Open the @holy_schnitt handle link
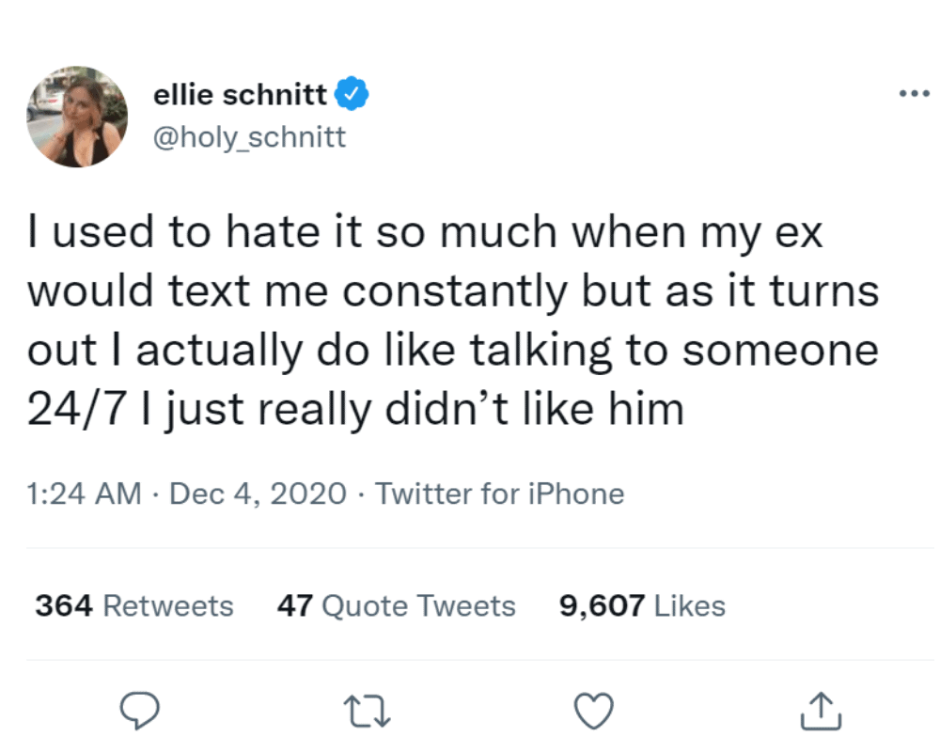This screenshot has width=940, height=752. [x=249, y=138]
